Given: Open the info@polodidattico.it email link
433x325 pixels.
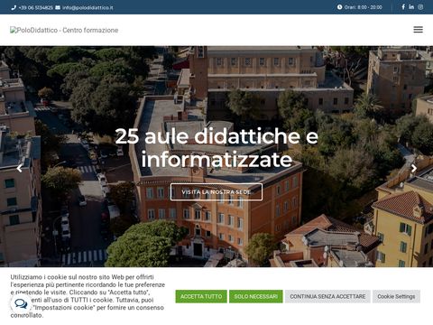Looking at the screenshot, I should click(88, 7).
